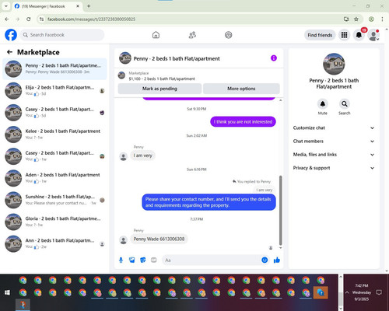The width and height of the screenshot is (389, 311).
Task: Go back in browser history
Action: point(7,19)
